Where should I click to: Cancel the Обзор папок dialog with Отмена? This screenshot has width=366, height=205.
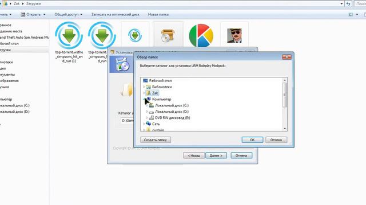[x=276, y=140]
